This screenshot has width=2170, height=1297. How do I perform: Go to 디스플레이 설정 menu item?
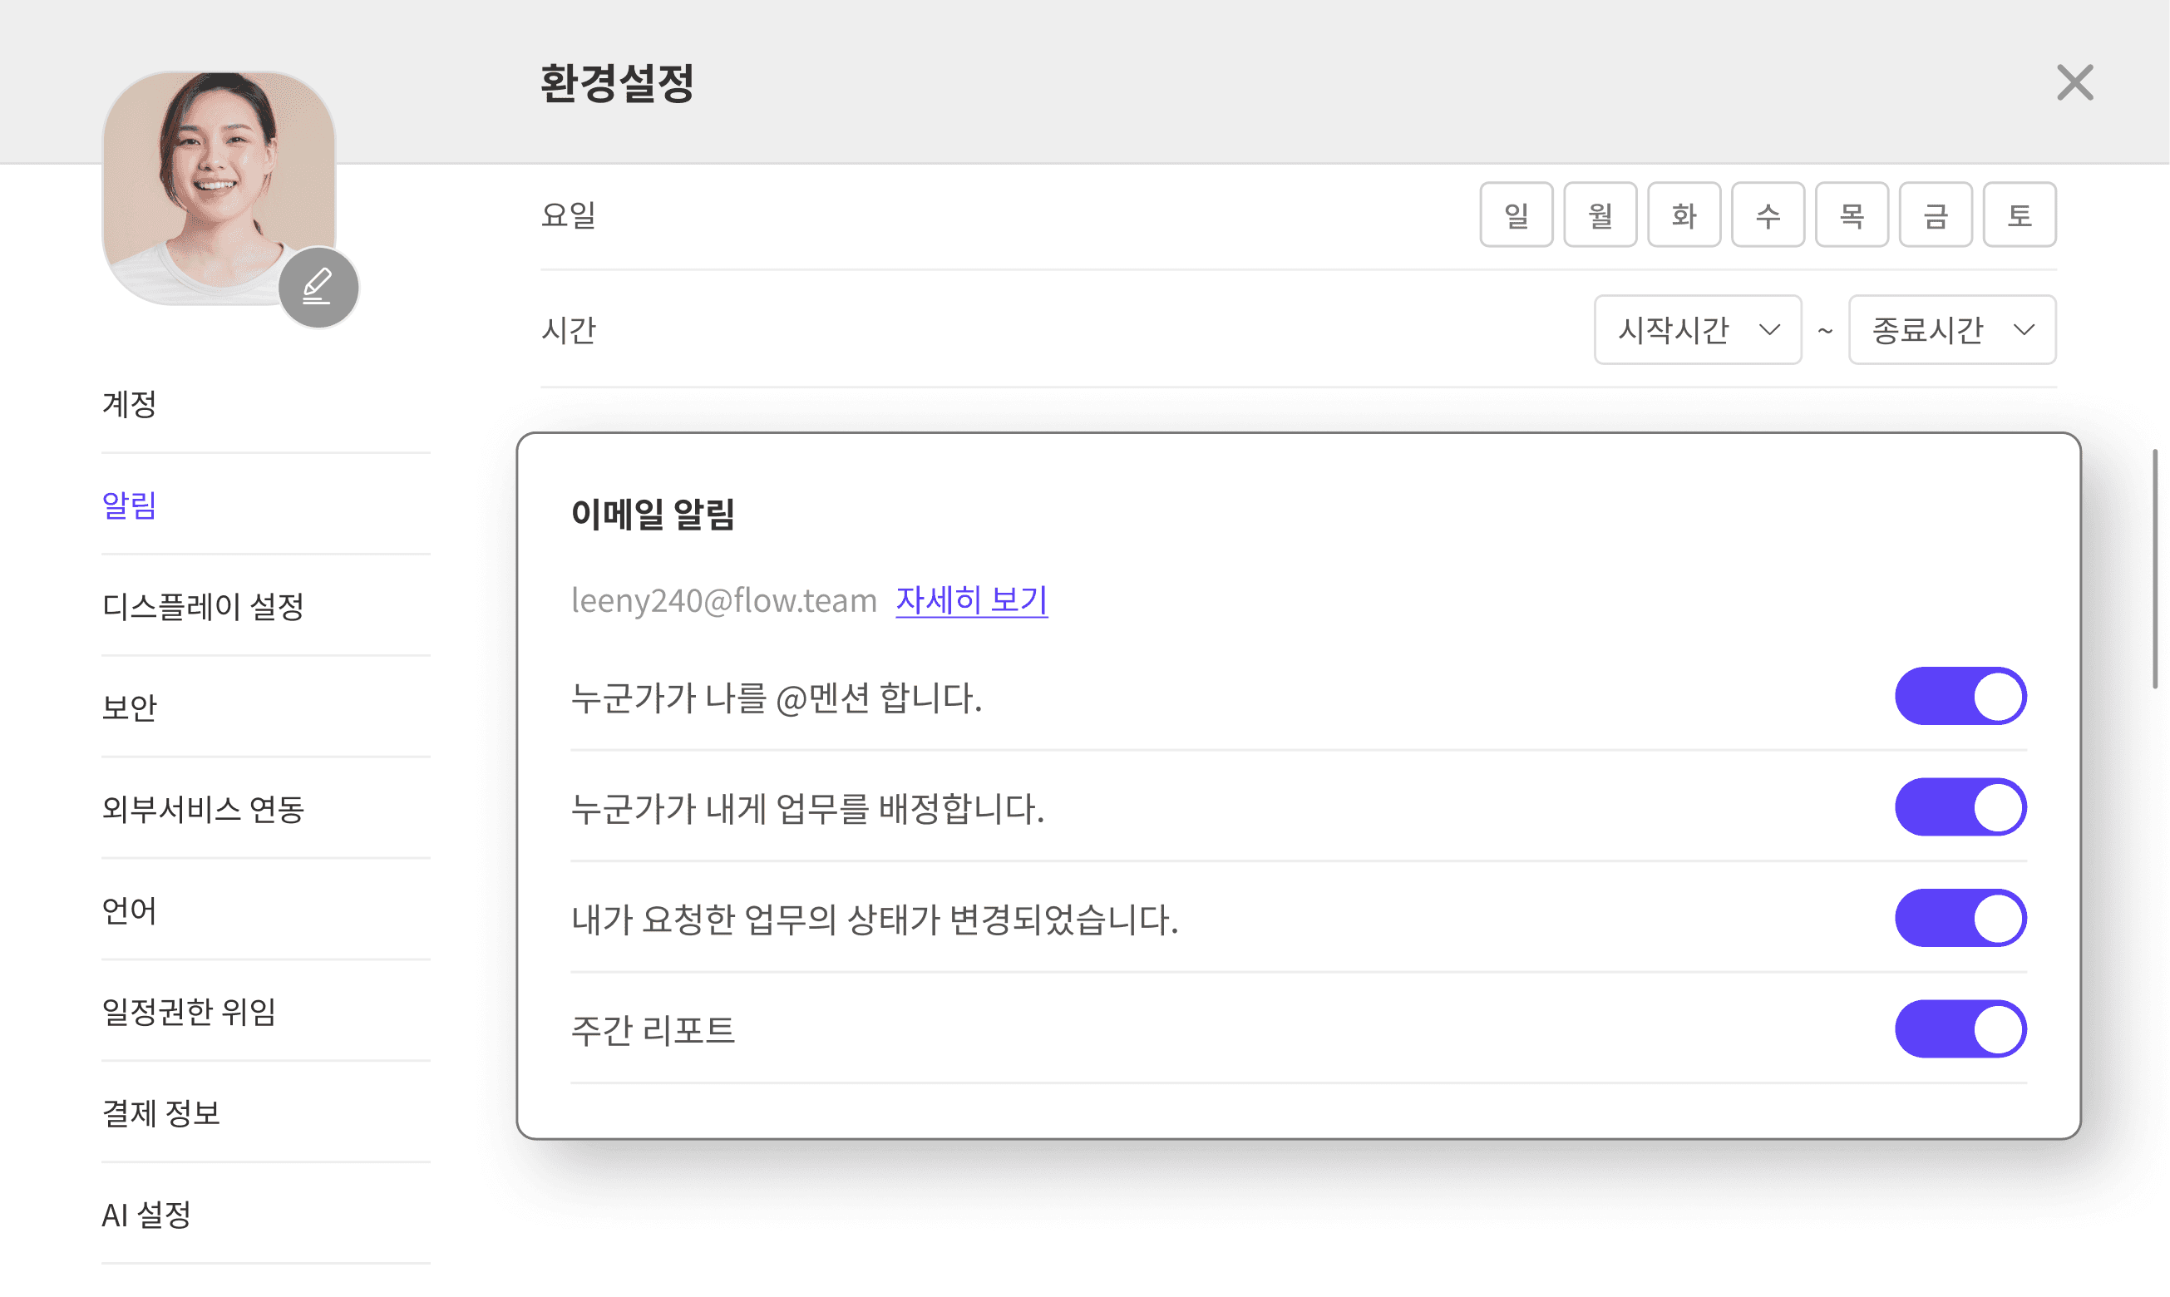tap(203, 605)
